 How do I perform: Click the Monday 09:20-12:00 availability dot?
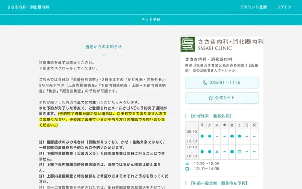[202, 136]
